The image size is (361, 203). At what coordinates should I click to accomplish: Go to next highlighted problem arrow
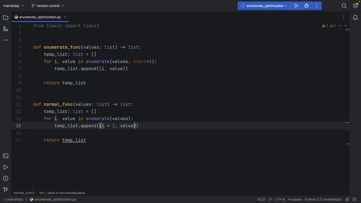coord(346,25)
